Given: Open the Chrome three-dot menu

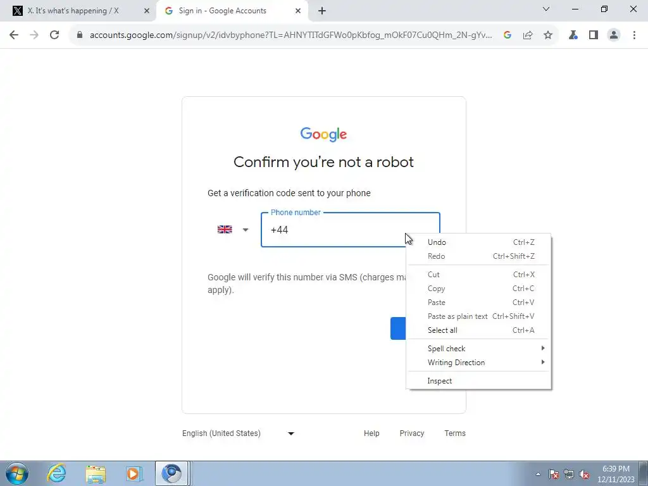Looking at the screenshot, I should [634, 35].
